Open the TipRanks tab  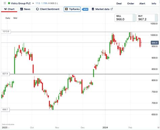click(72, 9)
